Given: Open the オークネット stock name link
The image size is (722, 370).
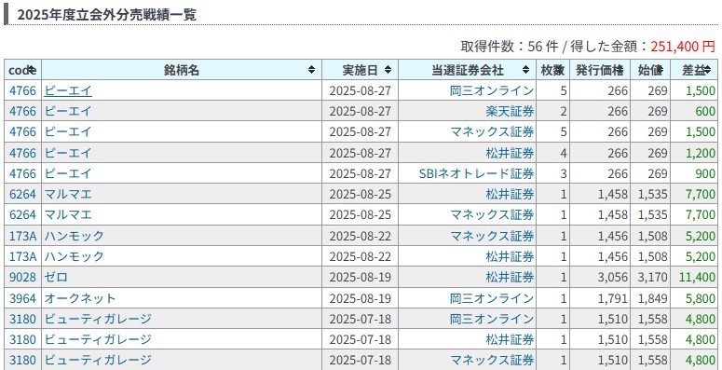Looking at the screenshot, I should click(x=80, y=298).
